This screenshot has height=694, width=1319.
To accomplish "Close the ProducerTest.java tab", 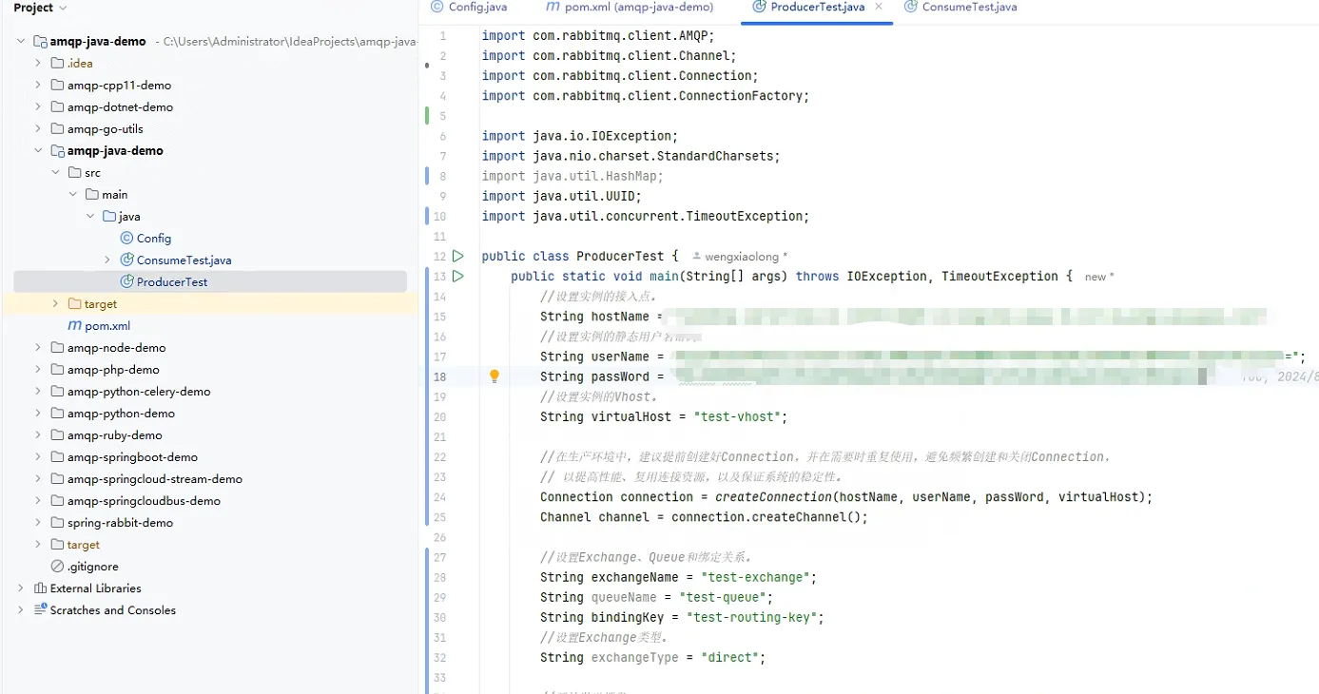I will [x=879, y=7].
